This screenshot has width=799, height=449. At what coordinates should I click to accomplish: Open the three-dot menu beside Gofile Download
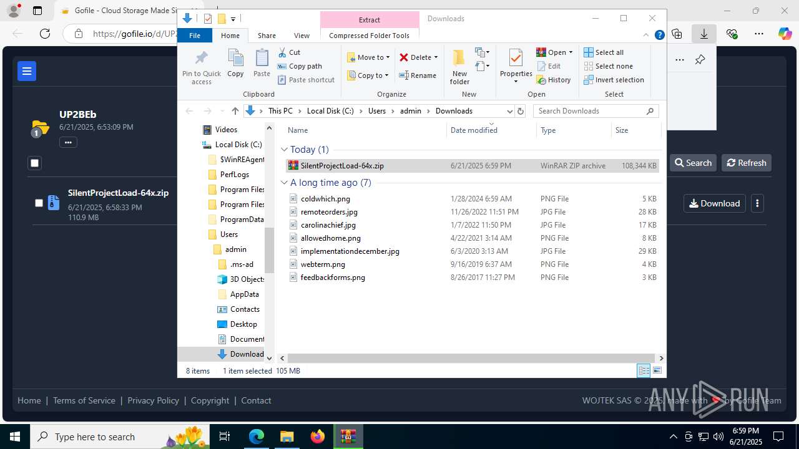757,203
